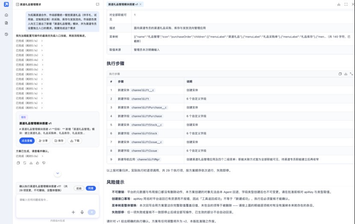Expand the 已完成(耗时0.4s) step

click(30, 60)
